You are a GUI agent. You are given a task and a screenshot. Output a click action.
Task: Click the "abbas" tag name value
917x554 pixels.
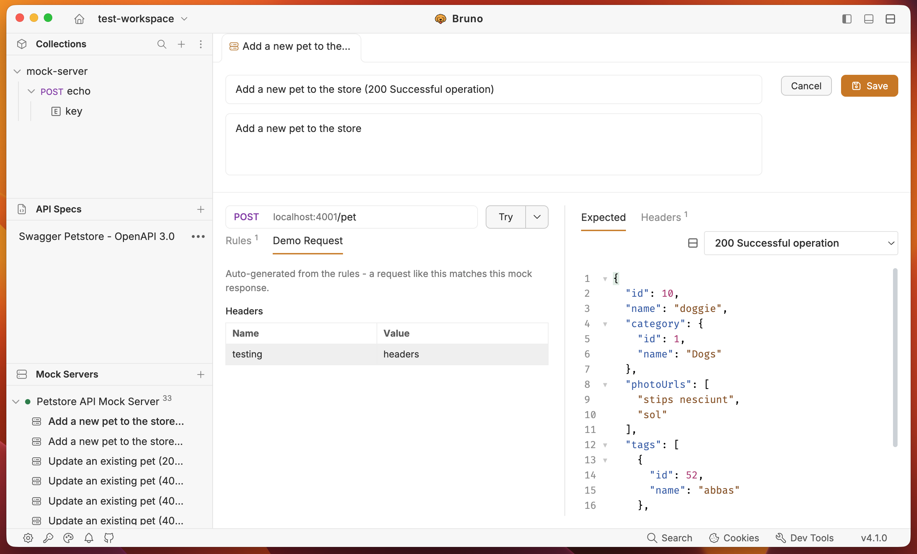(x=718, y=490)
